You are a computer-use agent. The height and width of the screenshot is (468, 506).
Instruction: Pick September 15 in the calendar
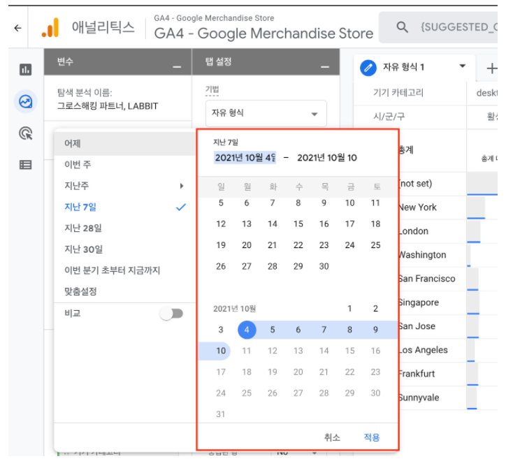298,224
